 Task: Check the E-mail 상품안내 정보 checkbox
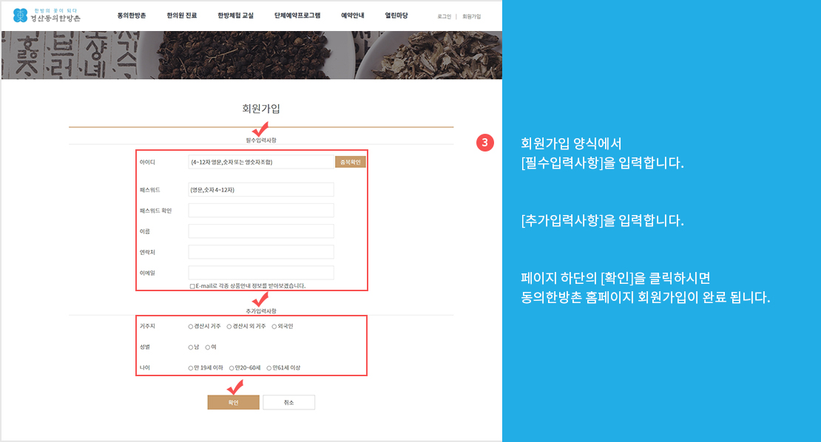192,286
